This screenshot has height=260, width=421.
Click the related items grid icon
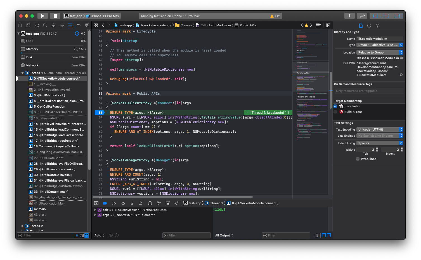(x=96, y=25)
